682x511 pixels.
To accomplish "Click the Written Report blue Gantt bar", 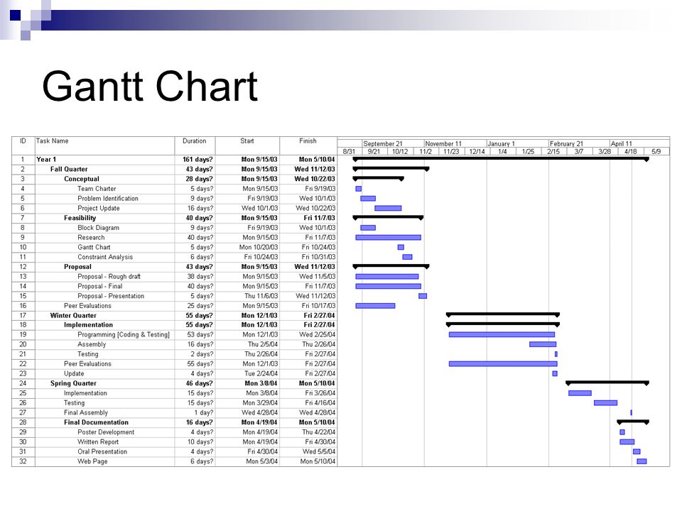I will click(x=627, y=442).
